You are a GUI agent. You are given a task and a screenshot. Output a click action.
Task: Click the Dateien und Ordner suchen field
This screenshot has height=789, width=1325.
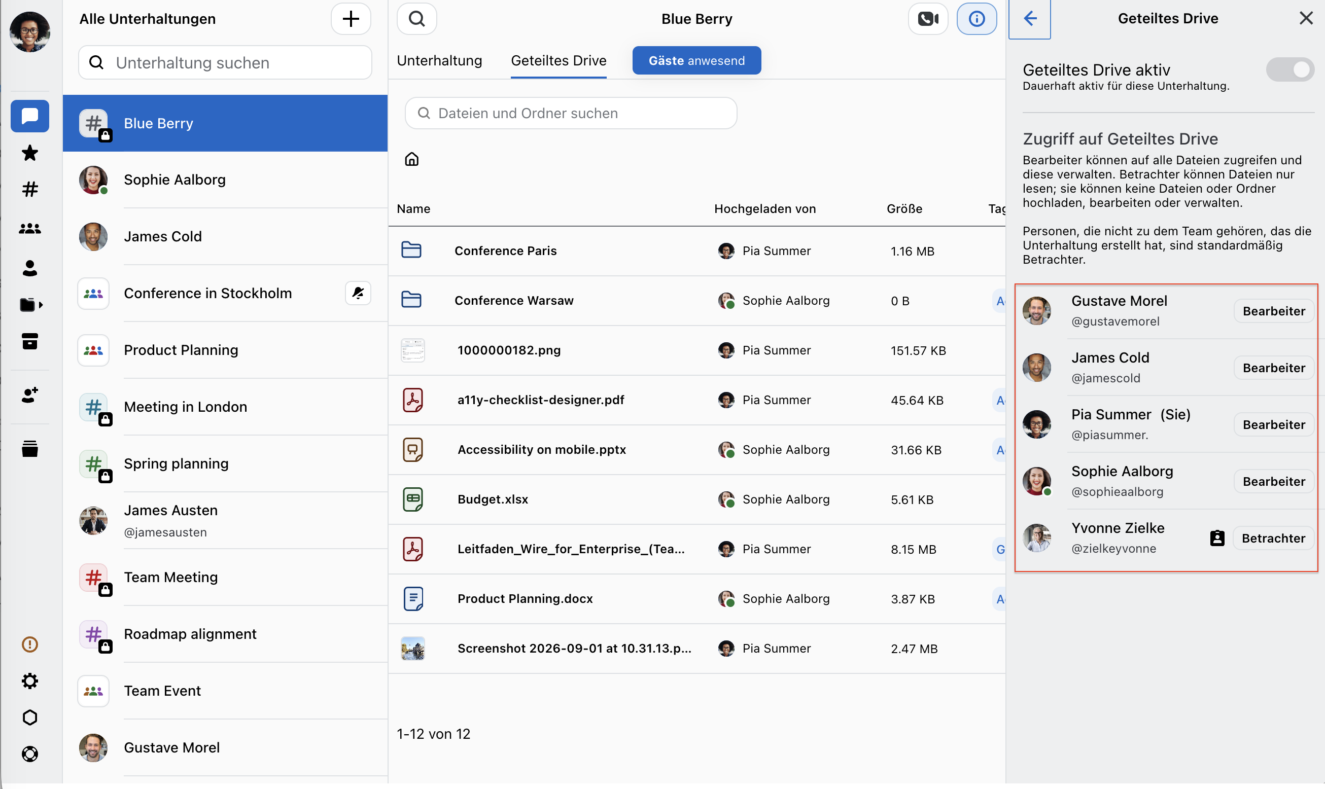click(571, 113)
